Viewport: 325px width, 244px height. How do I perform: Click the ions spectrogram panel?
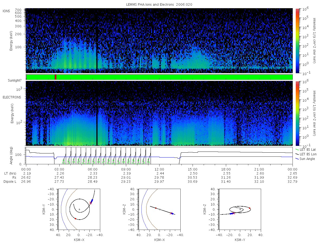(159, 41)
